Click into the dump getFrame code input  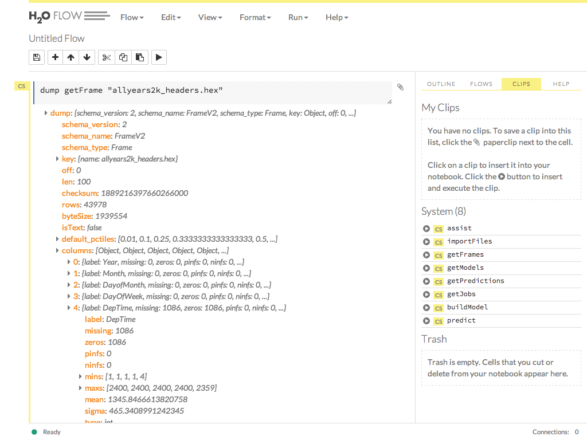pos(212,92)
